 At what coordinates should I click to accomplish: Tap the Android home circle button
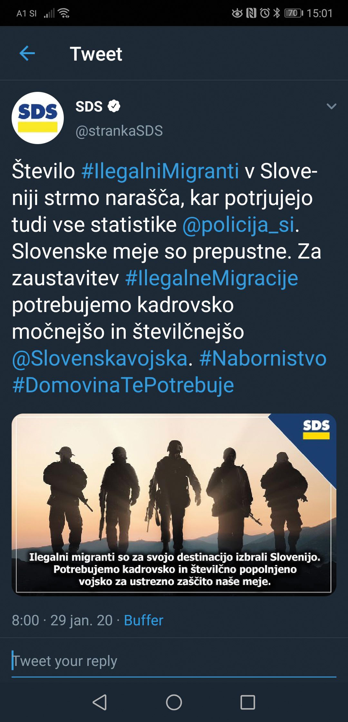point(174,702)
